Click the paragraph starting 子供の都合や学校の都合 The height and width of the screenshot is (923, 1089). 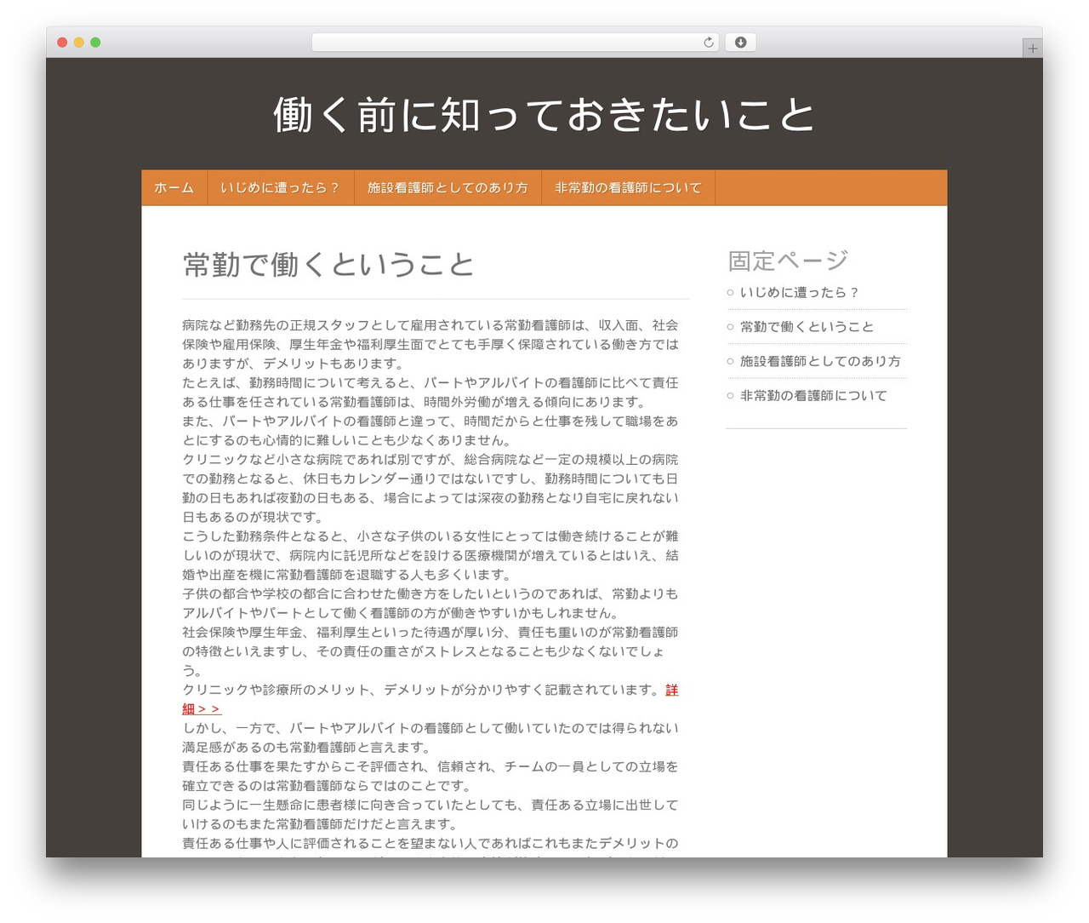430,603
